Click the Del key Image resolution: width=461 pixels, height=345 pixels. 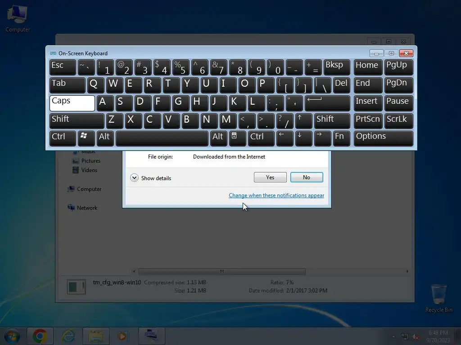pyautogui.click(x=342, y=85)
